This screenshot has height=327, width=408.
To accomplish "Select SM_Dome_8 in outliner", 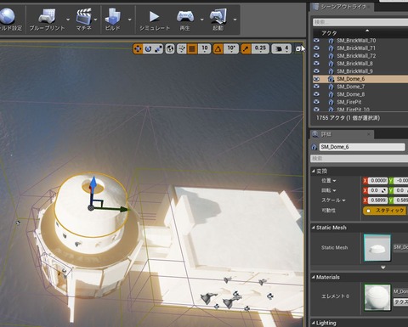I will (x=350, y=94).
